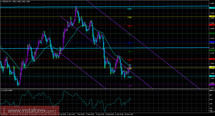Click the dark green price tag below blue
Image resolution: width=215 pixels, height=116 pixels.
point(212,50)
